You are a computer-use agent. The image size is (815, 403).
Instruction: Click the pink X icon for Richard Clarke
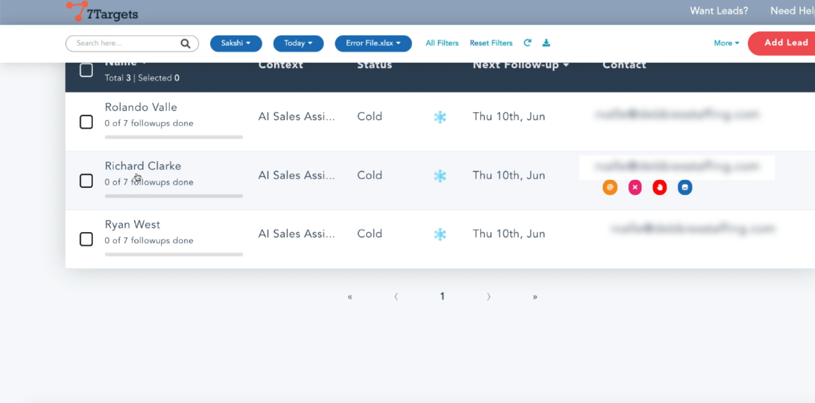[635, 187]
